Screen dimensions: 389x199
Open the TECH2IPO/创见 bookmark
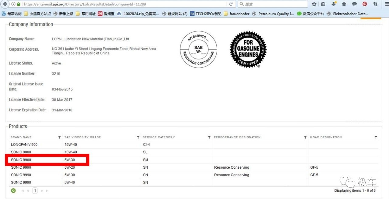(x=206, y=14)
